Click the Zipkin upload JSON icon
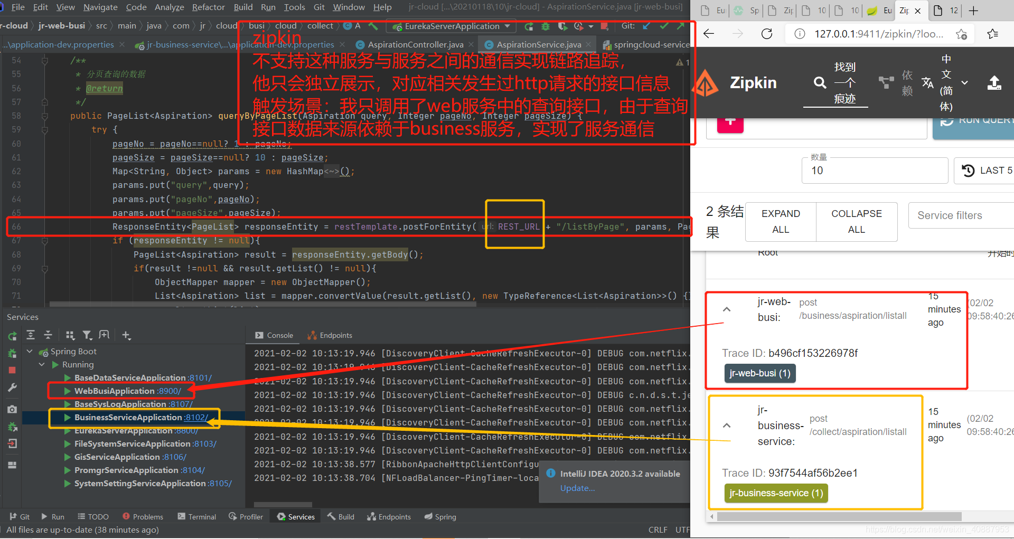Viewport: 1014px width, 539px height. coord(994,83)
